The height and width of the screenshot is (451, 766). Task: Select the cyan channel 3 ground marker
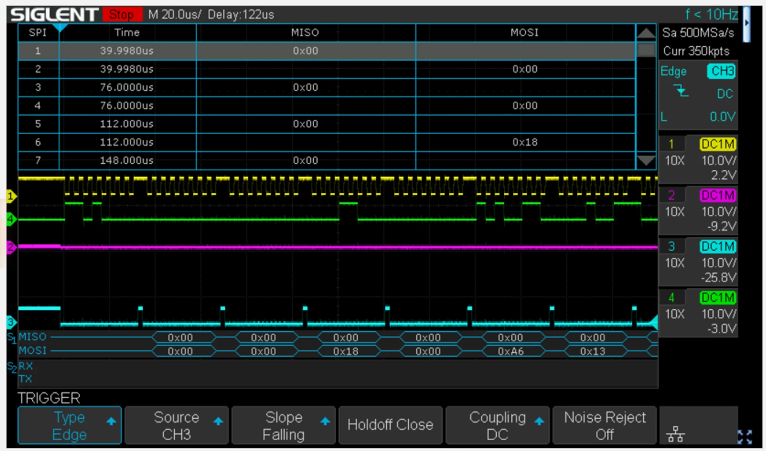tap(11, 322)
